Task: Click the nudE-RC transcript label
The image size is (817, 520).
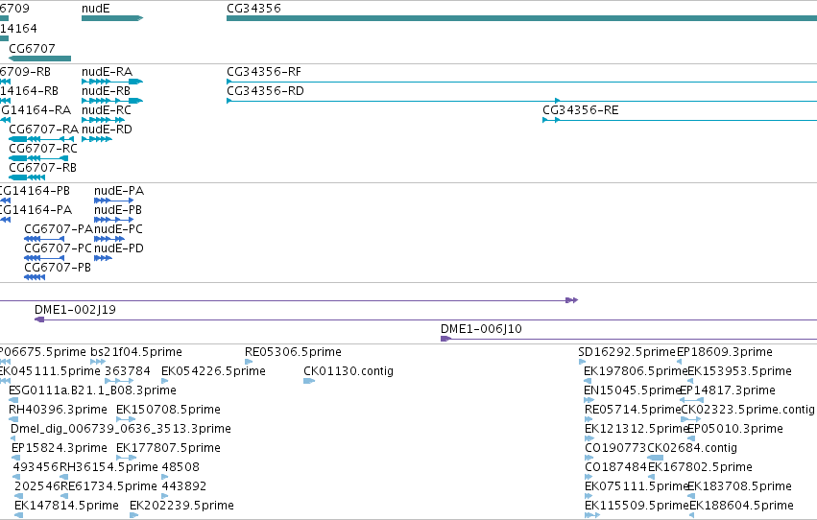Action: pos(107,109)
